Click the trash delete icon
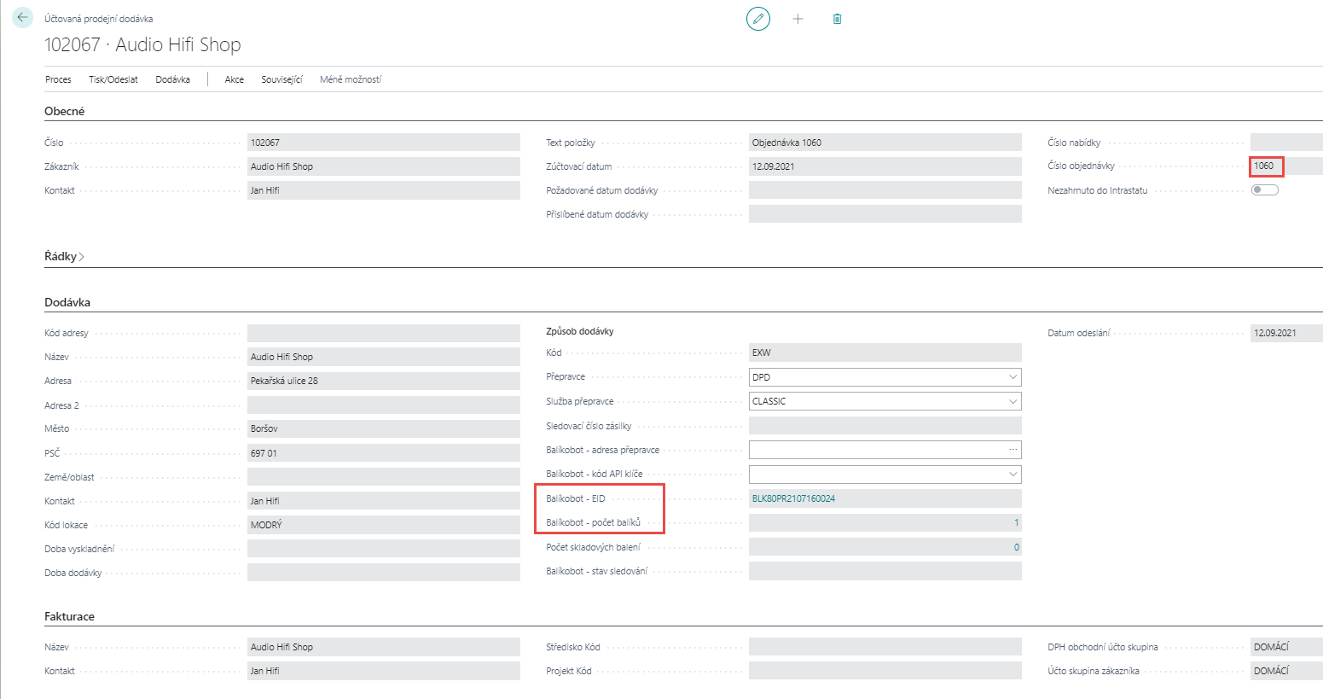1323x699 pixels. (x=837, y=19)
